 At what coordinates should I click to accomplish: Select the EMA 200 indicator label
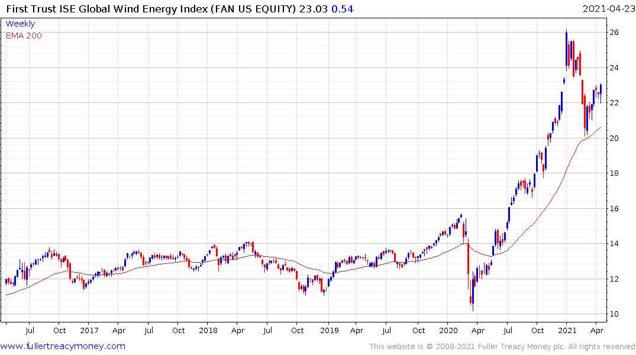[x=24, y=35]
